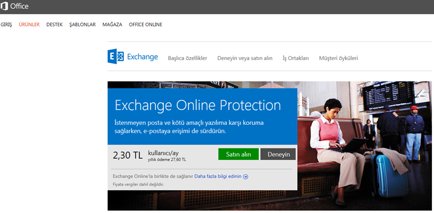The image size is (434, 213).
Task: Follow the Daha fazla bilgi edinin link
Action: (218, 177)
